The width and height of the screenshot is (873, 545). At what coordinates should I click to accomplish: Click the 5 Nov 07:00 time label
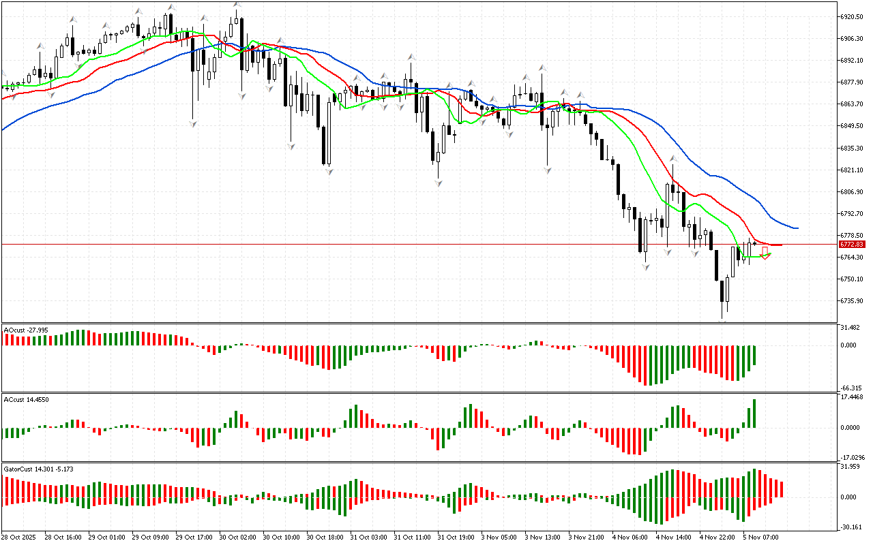pos(760,538)
